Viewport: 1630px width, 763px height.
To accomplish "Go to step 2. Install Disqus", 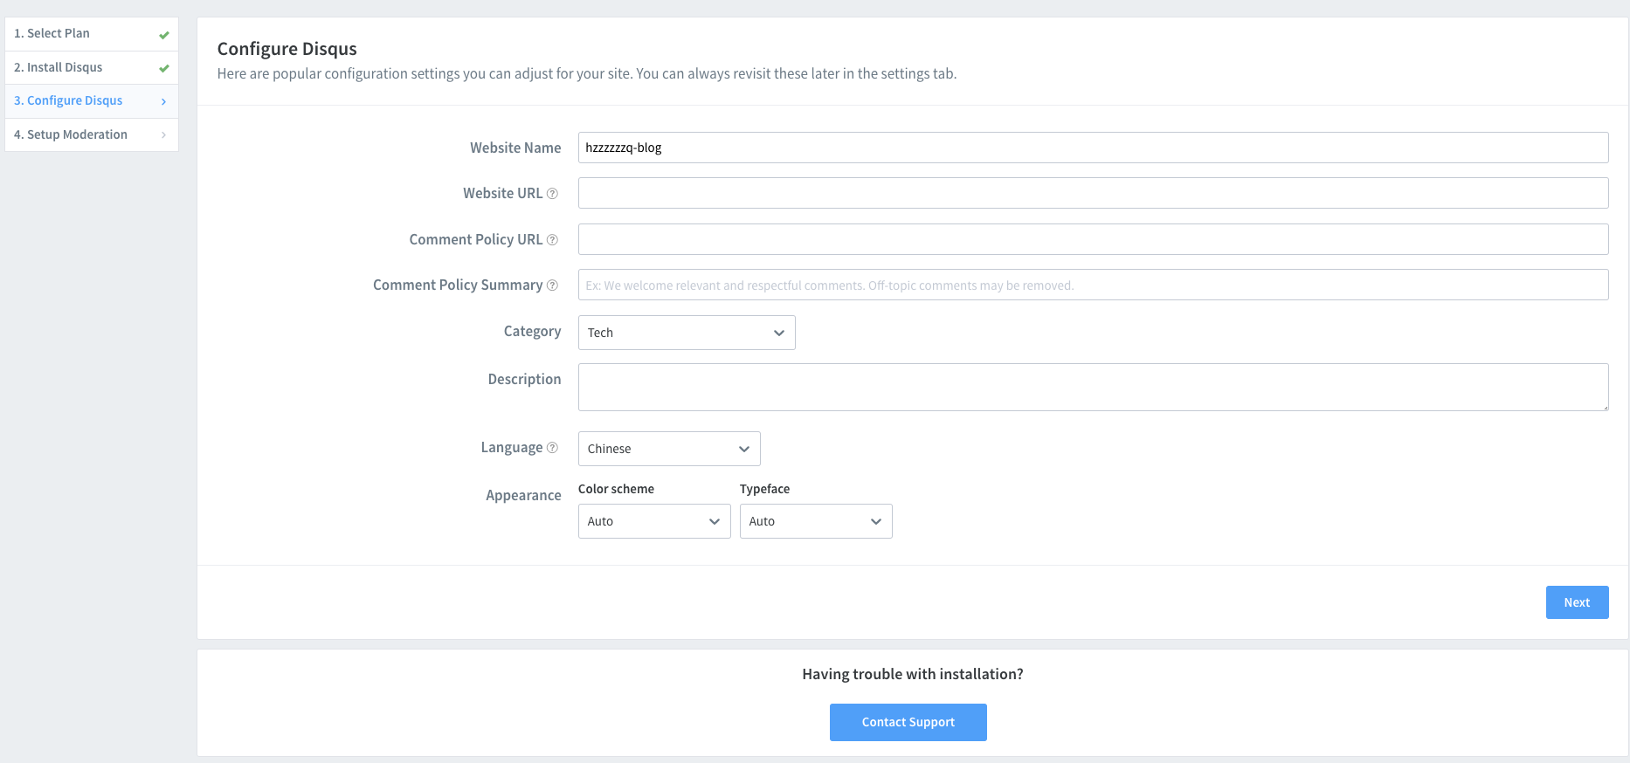I will point(92,67).
